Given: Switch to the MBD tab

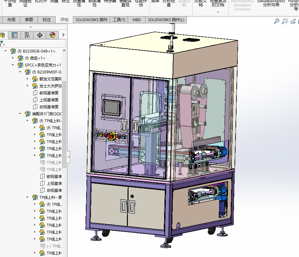Looking at the screenshot, I should pos(137,20).
